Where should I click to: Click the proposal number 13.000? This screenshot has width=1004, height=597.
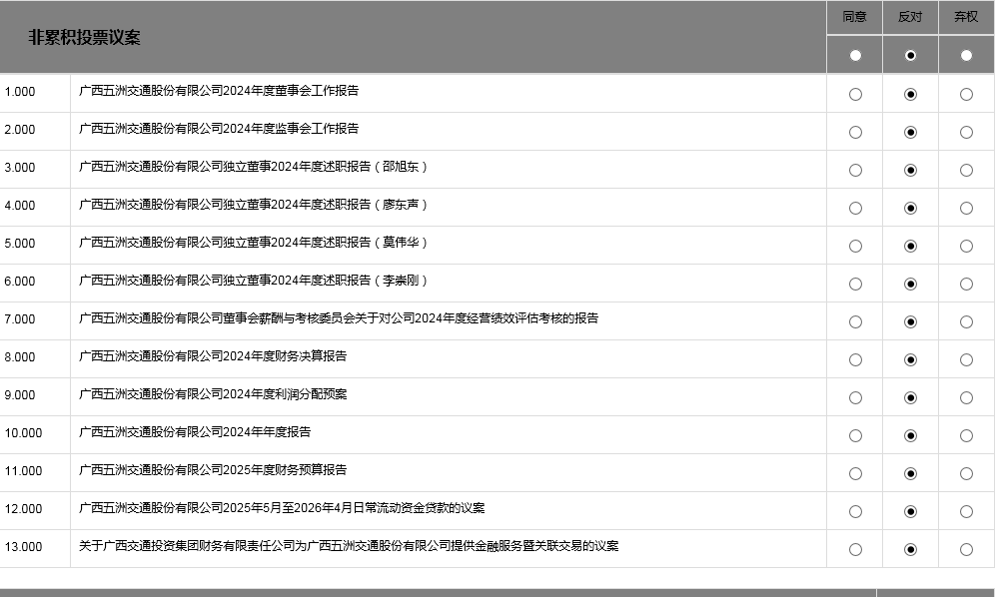tap(23, 547)
